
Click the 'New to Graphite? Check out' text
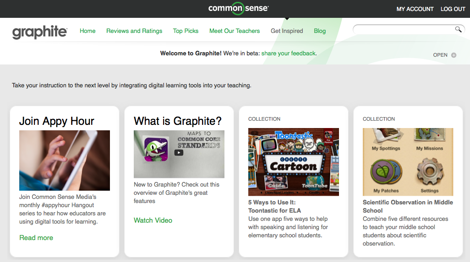click(x=176, y=193)
